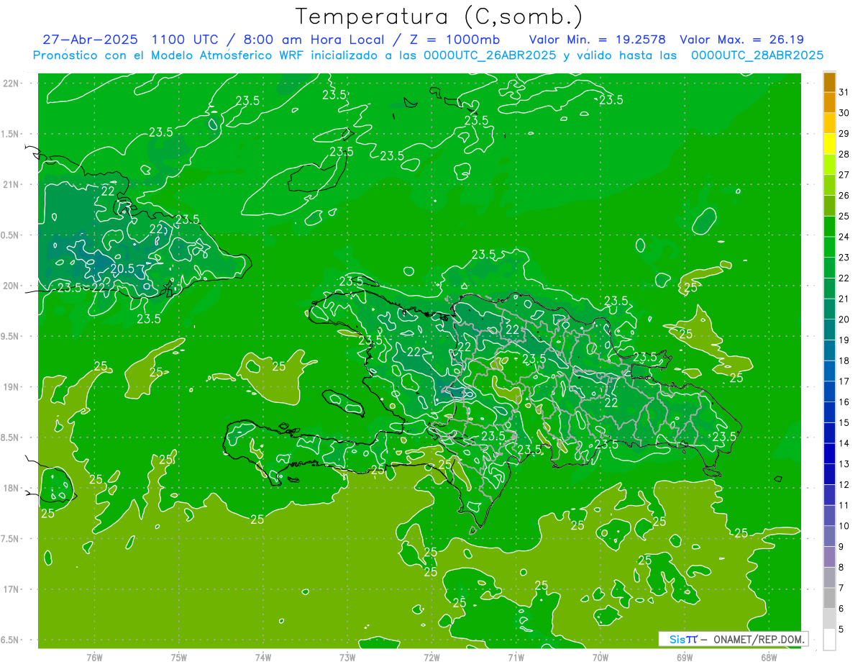Click the "71W" longitude axis label

tap(516, 658)
